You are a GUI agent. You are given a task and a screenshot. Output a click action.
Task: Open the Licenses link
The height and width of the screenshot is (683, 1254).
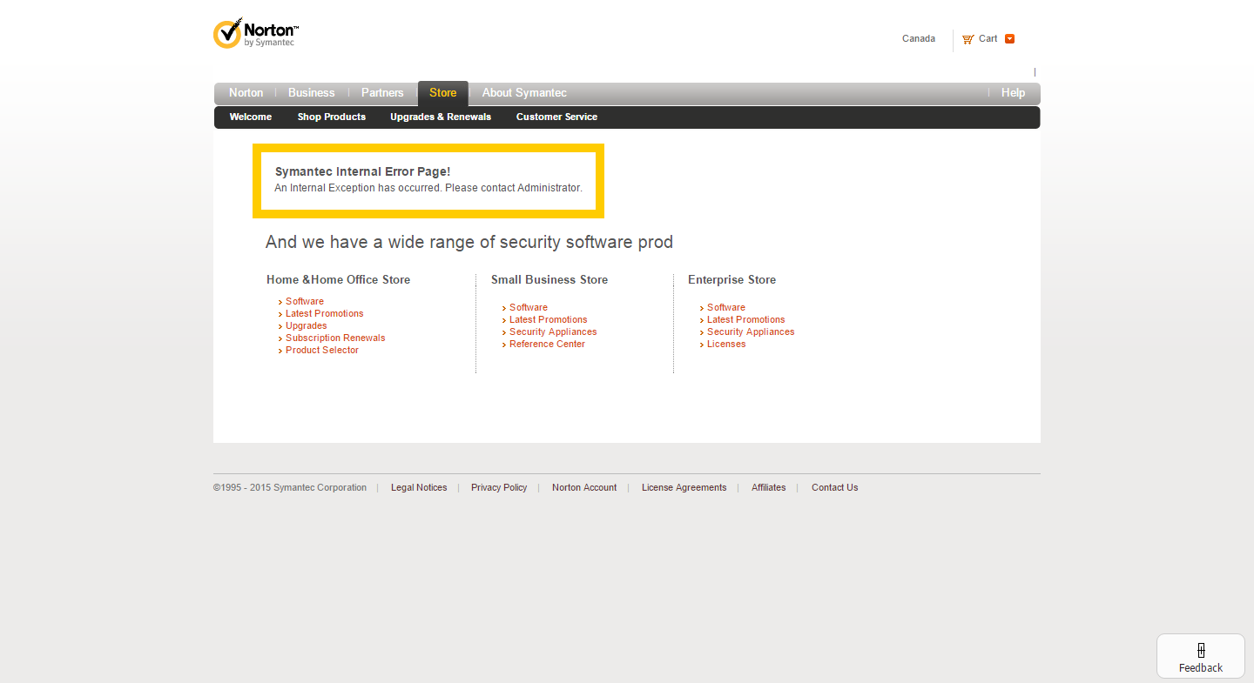coord(726,344)
